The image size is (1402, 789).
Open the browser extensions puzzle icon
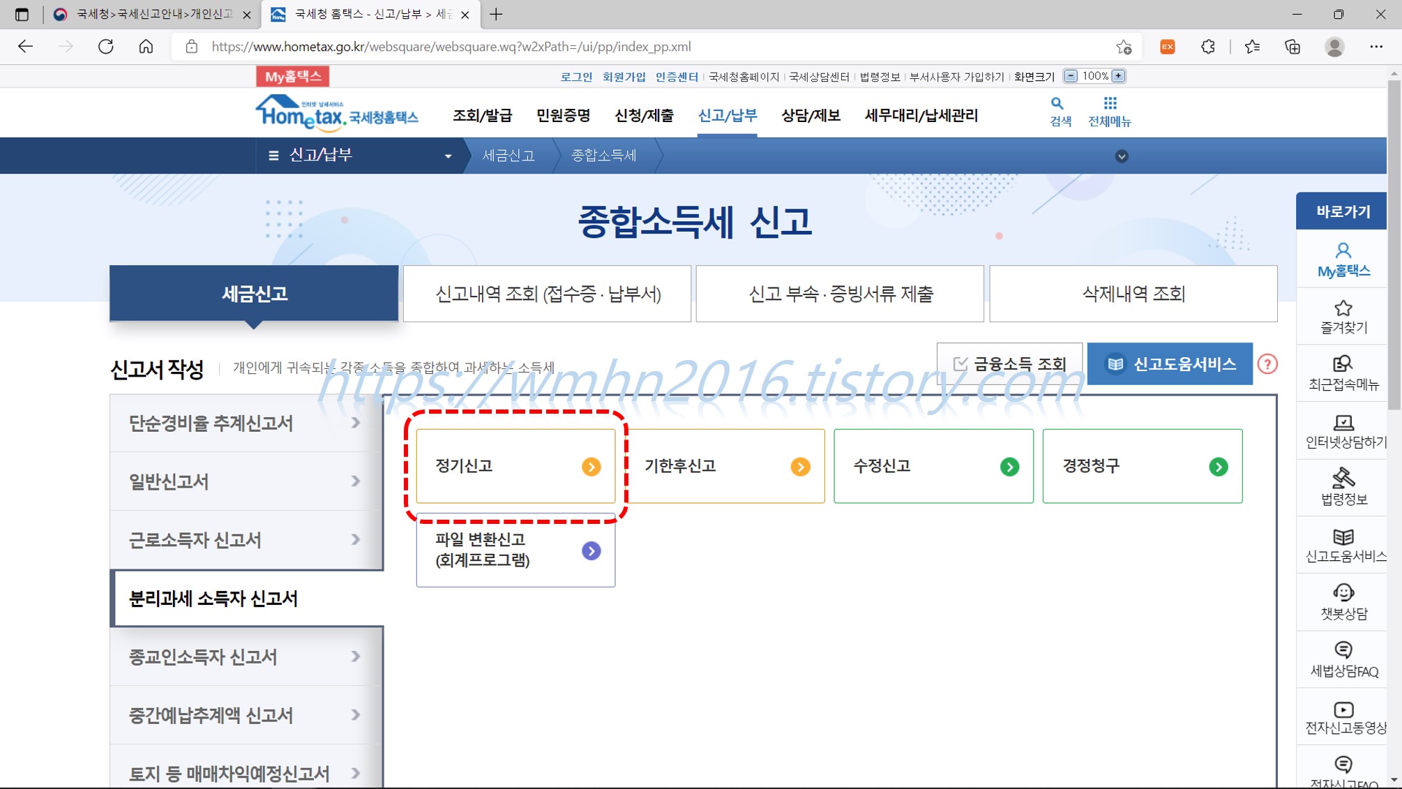[1208, 47]
